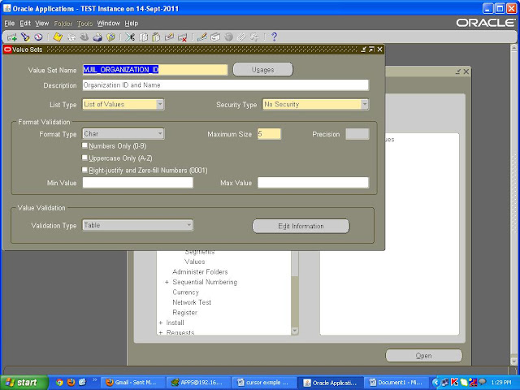520x390 pixels.
Task: Open the Format Type dropdown
Action: click(x=160, y=133)
